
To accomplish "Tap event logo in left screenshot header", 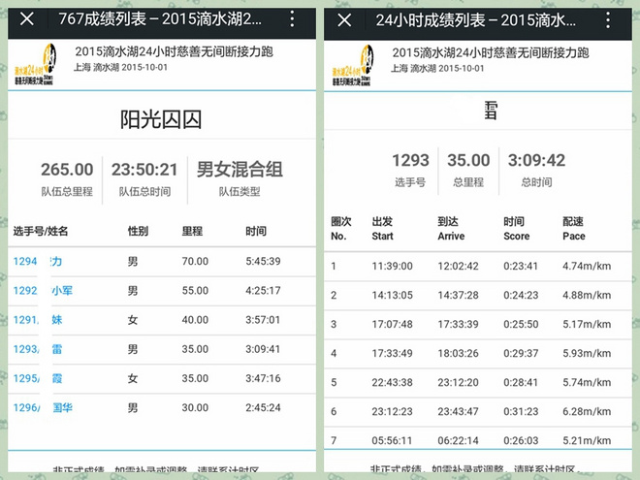I will tap(36, 65).
